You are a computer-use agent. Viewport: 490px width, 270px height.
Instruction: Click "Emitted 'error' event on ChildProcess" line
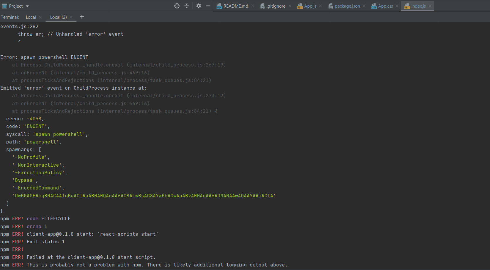(74, 88)
